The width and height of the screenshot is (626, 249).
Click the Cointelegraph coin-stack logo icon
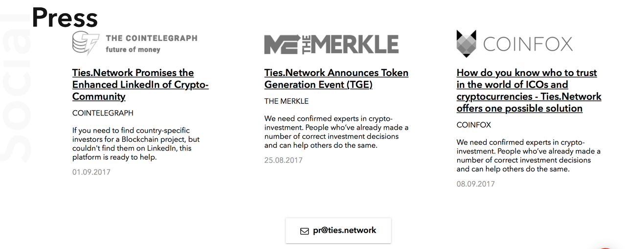86,43
